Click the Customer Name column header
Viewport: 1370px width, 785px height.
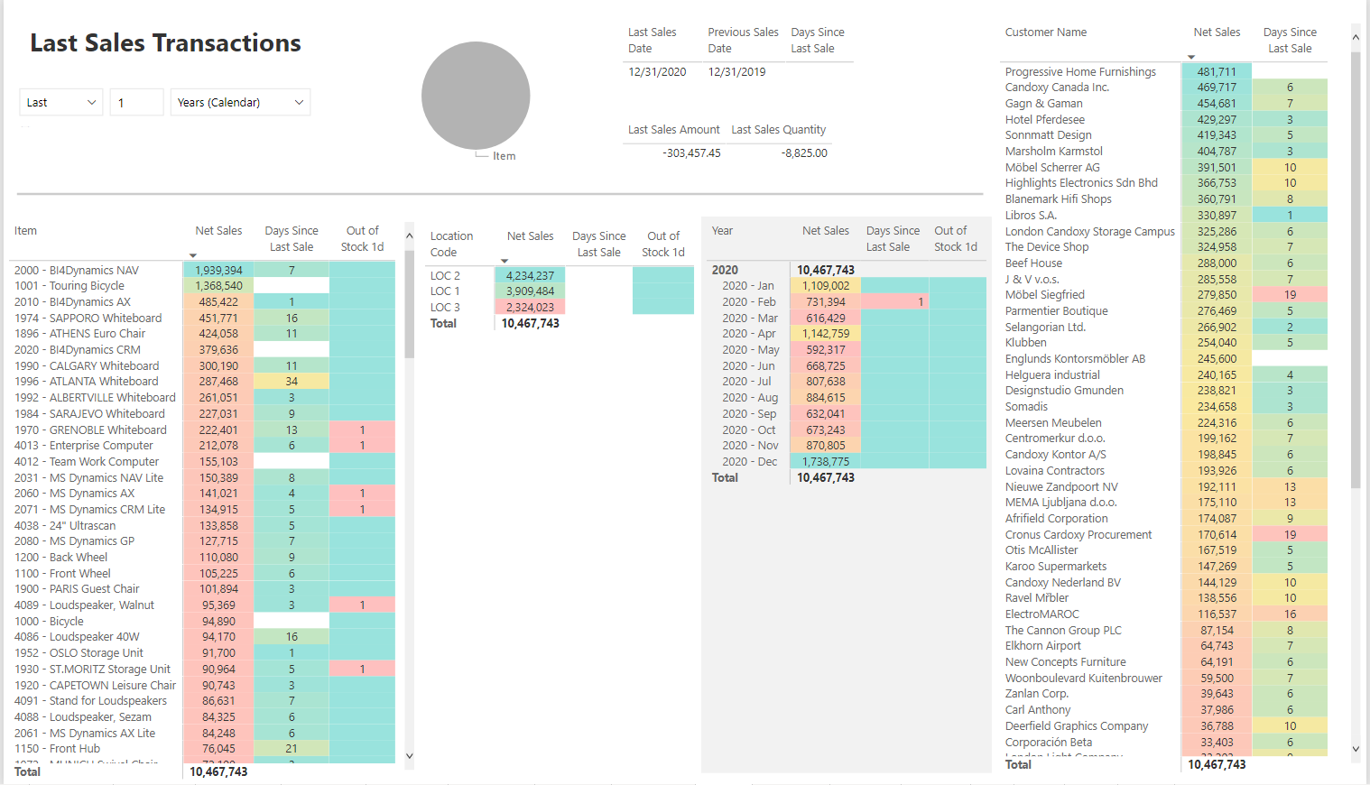[x=1046, y=32]
